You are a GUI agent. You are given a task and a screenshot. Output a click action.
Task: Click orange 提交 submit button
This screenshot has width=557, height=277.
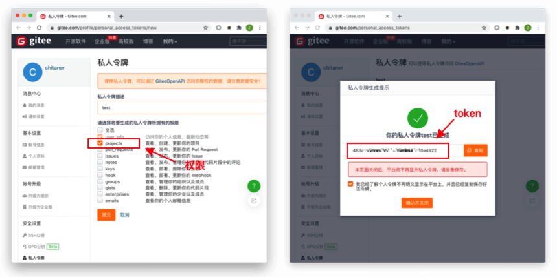pyautogui.click(x=106, y=215)
